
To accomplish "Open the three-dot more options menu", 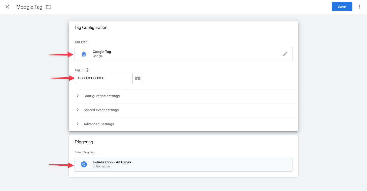I will [x=359, y=7].
